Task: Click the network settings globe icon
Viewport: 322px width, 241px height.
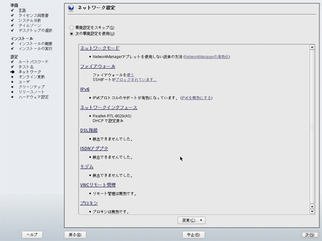Action: (x=71, y=8)
